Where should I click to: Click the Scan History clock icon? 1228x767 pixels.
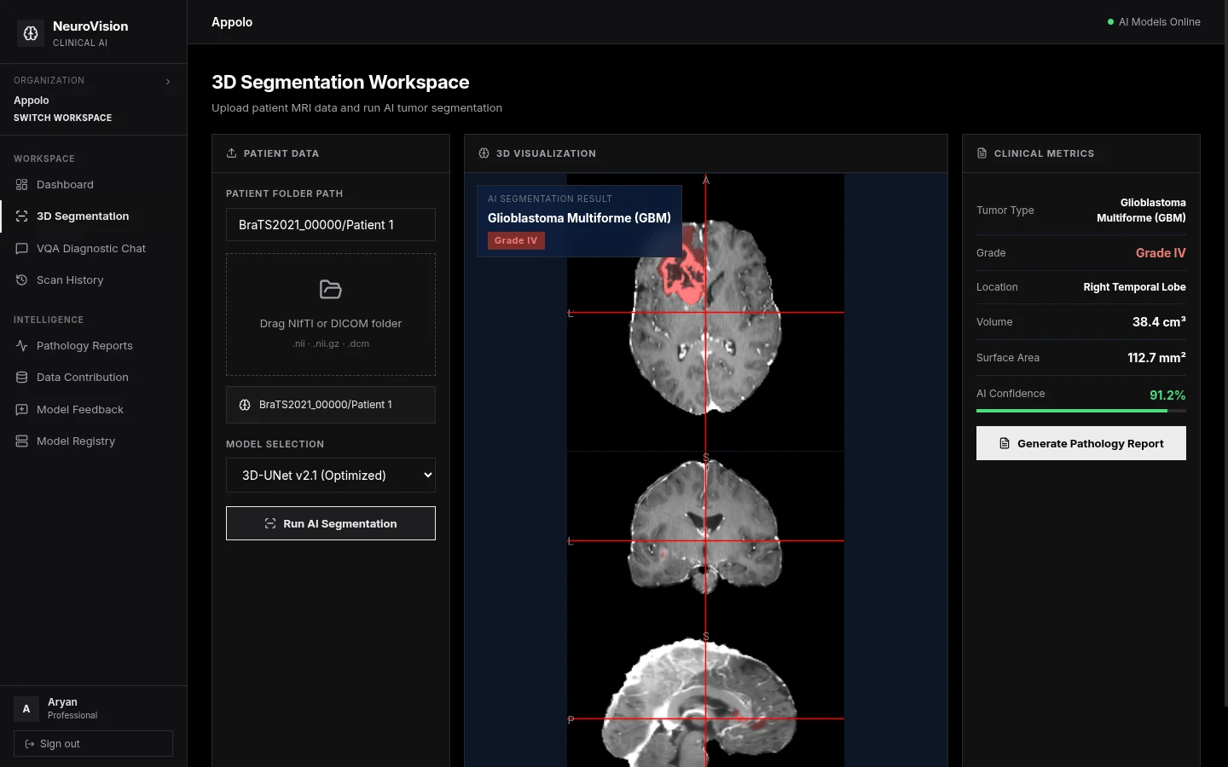(x=22, y=280)
